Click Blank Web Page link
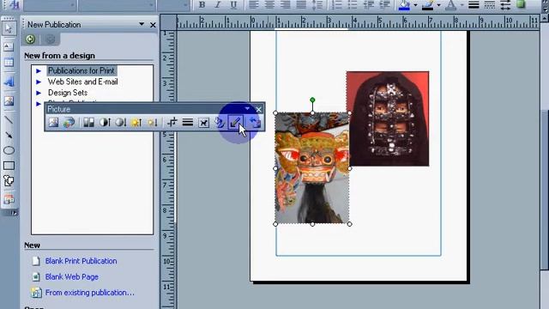This screenshot has width=549, height=309. tap(72, 276)
